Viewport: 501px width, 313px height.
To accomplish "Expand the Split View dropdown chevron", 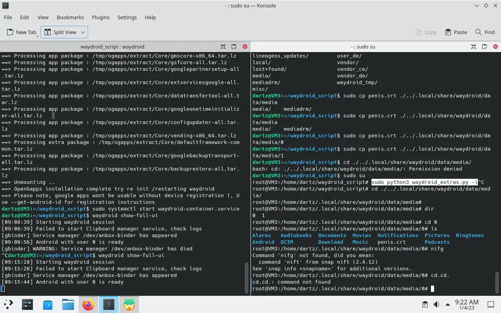I will [83, 32].
